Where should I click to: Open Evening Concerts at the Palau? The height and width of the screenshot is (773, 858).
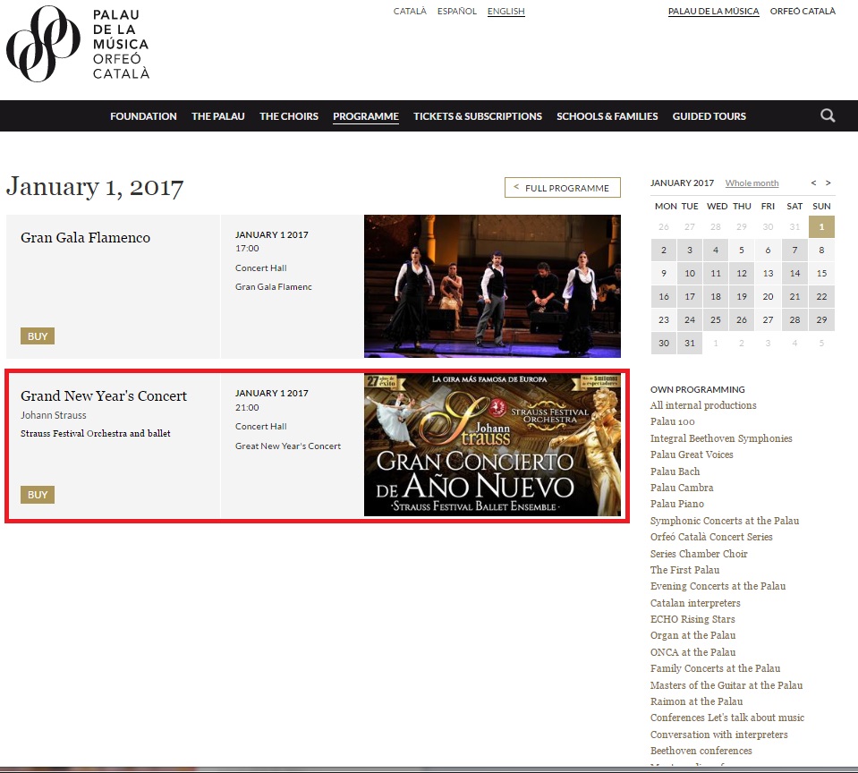click(718, 586)
